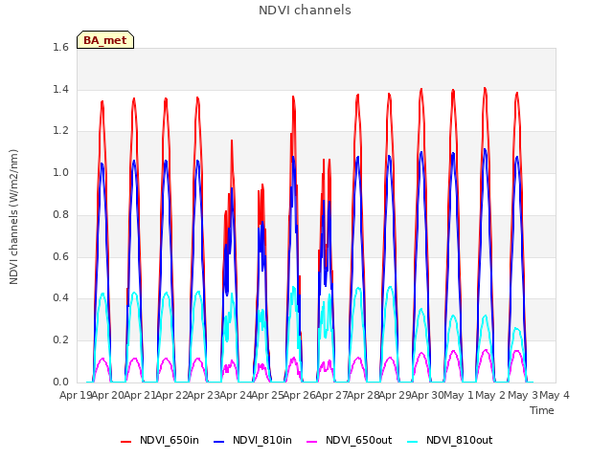
Task: Click the NDVI_810out legend label
Action: click(x=459, y=440)
